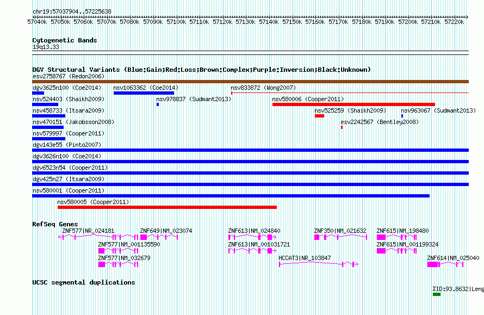484x315 pixels.
Task: Open the nsv458733 (Itsara2009) label
Action: [x=69, y=110]
